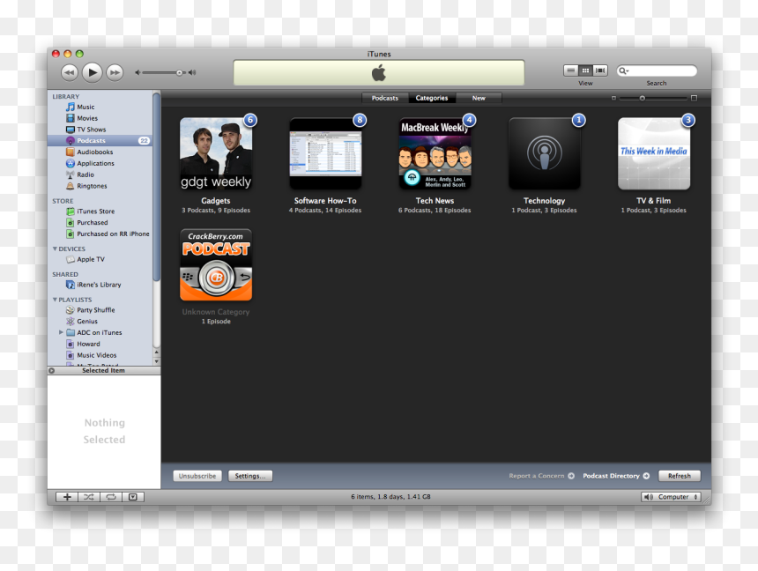758x571 pixels.
Task: Skip ahead with the fast-forward button
Action: (x=115, y=72)
